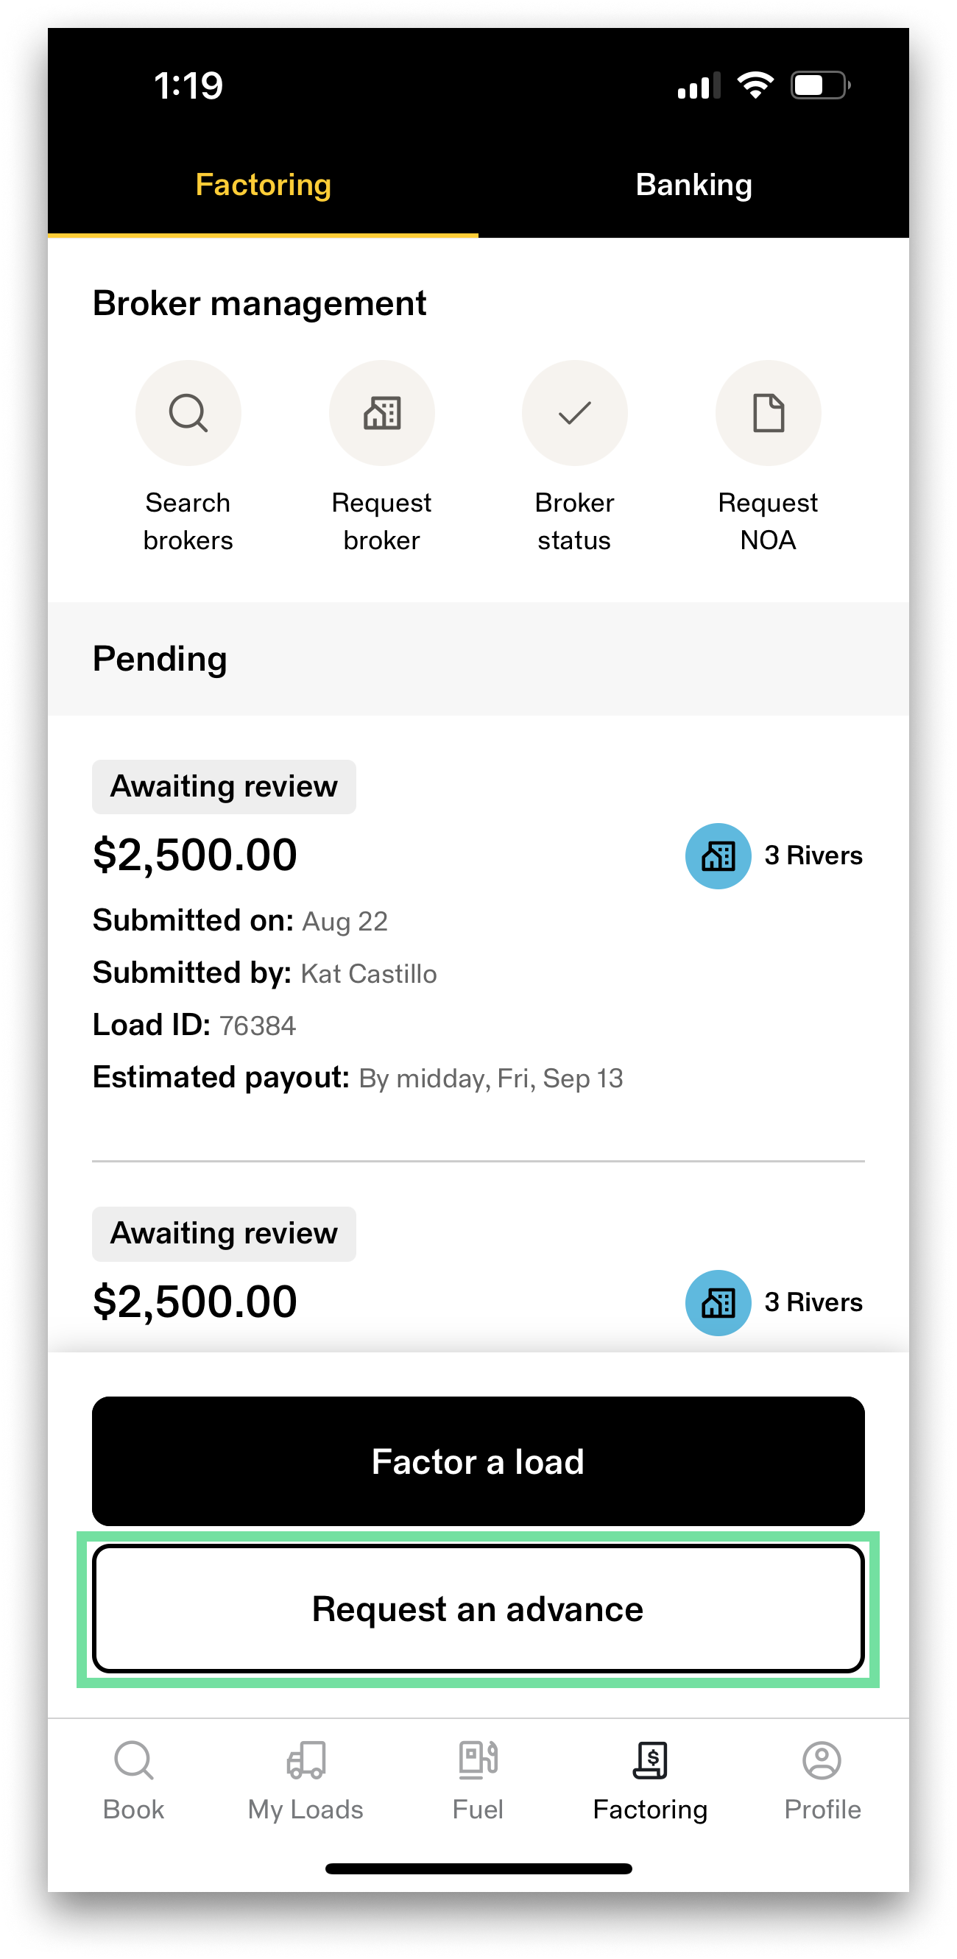Open the second Awaiting review status badge
This screenshot has height=1959, width=957.
coord(224,1234)
